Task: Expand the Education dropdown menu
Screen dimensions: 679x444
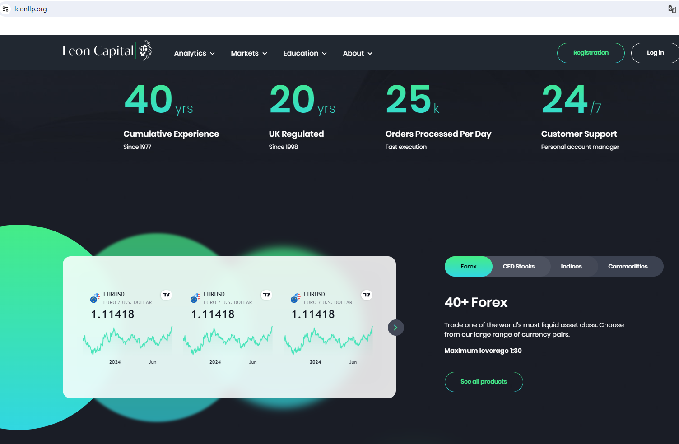Action: pyautogui.click(x=305, y=53)
